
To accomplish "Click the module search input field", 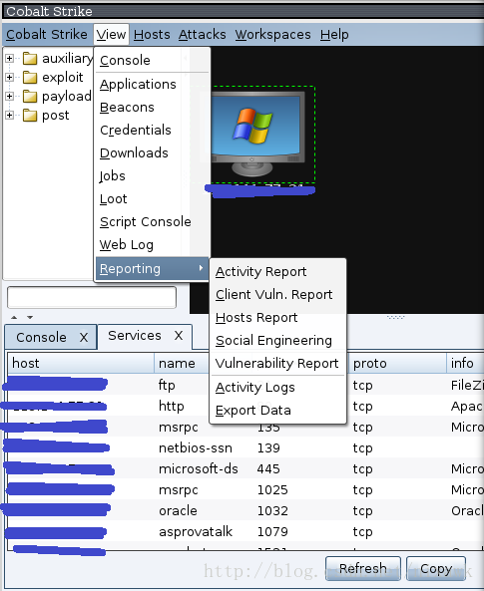I will tap(92, 297).
